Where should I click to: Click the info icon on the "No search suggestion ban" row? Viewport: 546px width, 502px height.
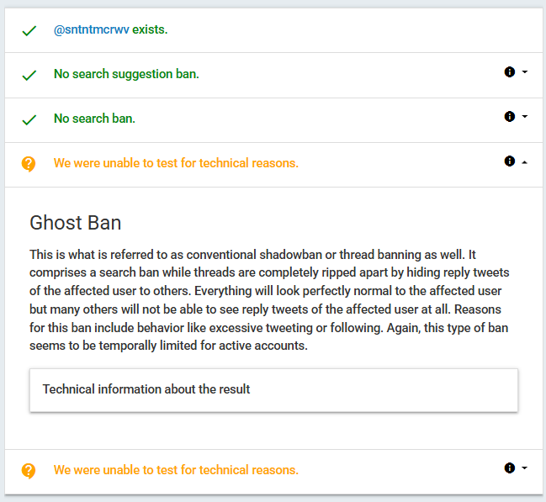510,72
